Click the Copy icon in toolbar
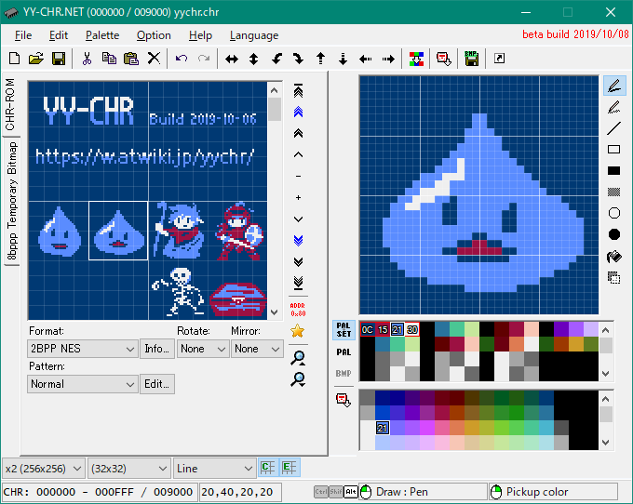 coord(109,59)
